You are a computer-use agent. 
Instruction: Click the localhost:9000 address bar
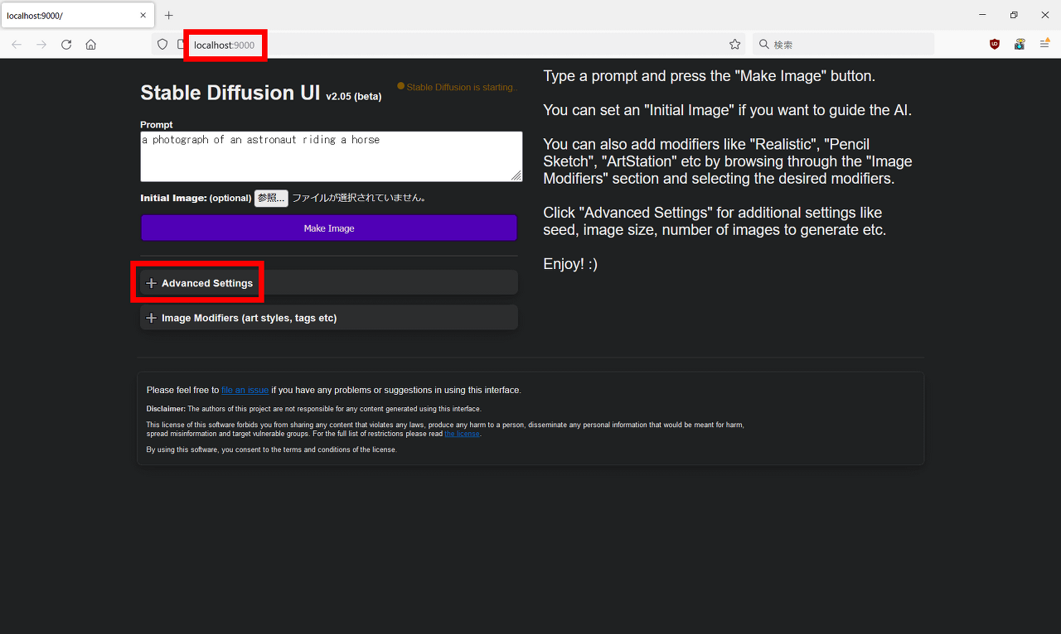(x=448, y=45)
